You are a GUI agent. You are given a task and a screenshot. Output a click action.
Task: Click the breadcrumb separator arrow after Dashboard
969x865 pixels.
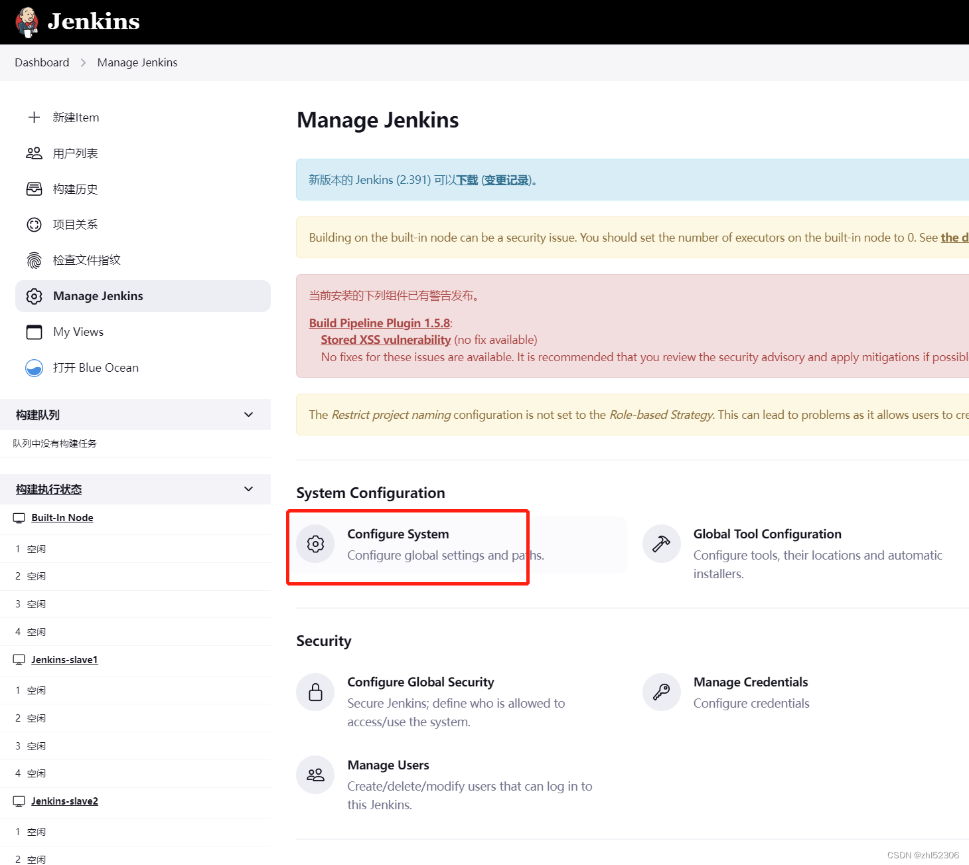coord(83,62)
